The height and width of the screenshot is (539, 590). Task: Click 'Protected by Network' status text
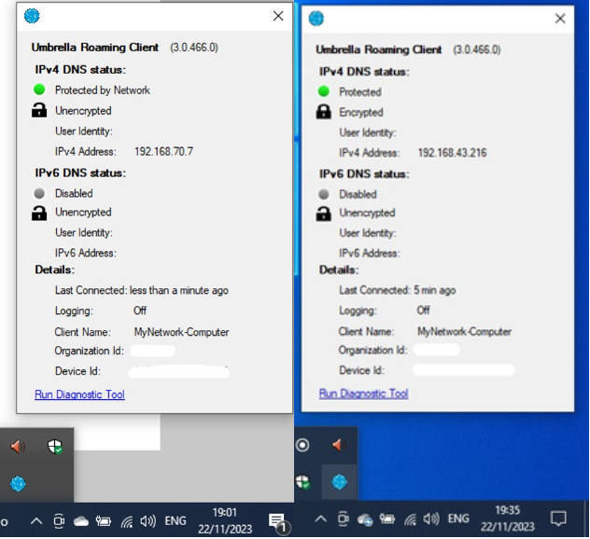click(x=103, y=90)
